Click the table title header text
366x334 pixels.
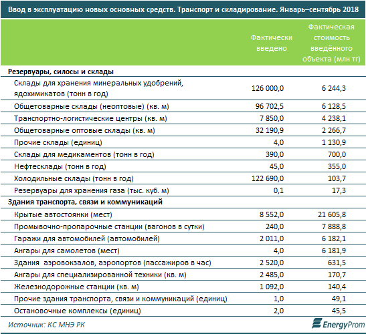pos(183,9)
